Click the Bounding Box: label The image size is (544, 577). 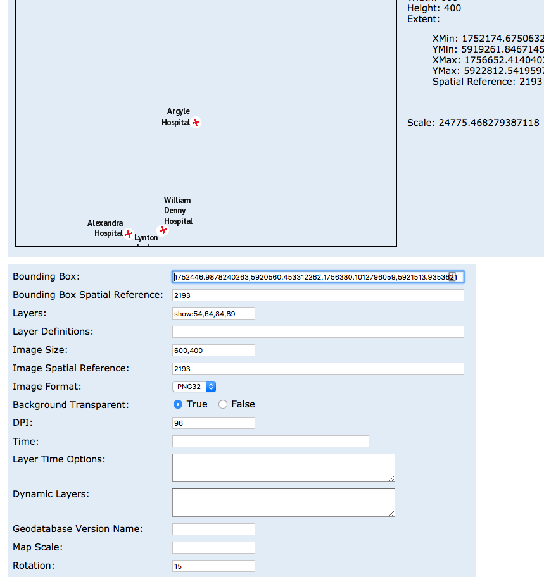click(x=46, y=276)
